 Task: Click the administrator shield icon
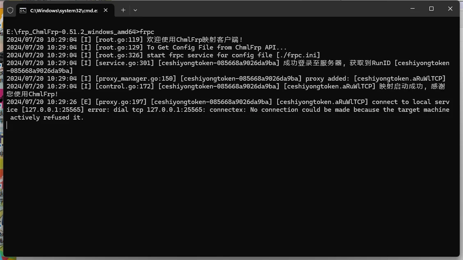[10, 10]
